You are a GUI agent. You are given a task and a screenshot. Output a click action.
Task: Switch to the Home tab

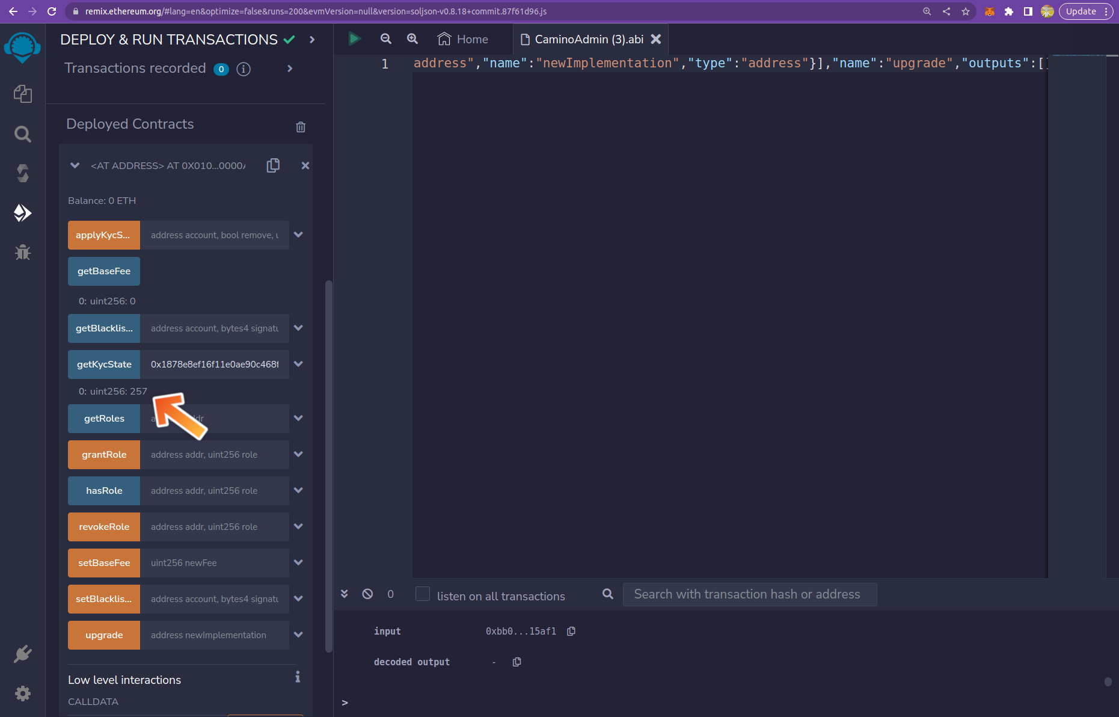[463, 39]
